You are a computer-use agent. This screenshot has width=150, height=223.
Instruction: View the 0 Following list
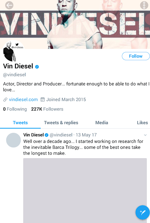pos(15,109)
